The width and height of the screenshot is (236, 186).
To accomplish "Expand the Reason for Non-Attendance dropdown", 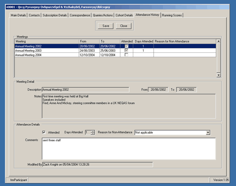I will (208, 132).
